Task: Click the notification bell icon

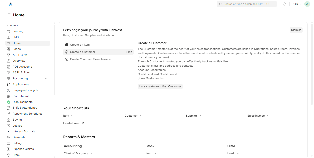Action: (x=285, y=4)
